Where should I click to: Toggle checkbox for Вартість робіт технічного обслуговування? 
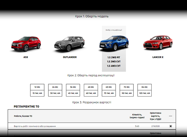tap(171, 126)
